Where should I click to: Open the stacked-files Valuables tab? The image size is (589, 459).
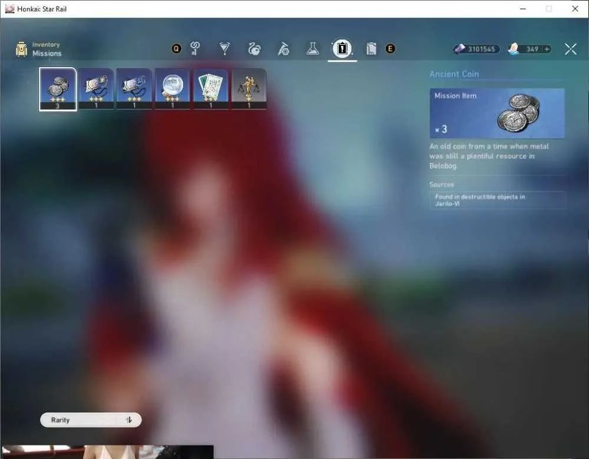pos(371,49)
